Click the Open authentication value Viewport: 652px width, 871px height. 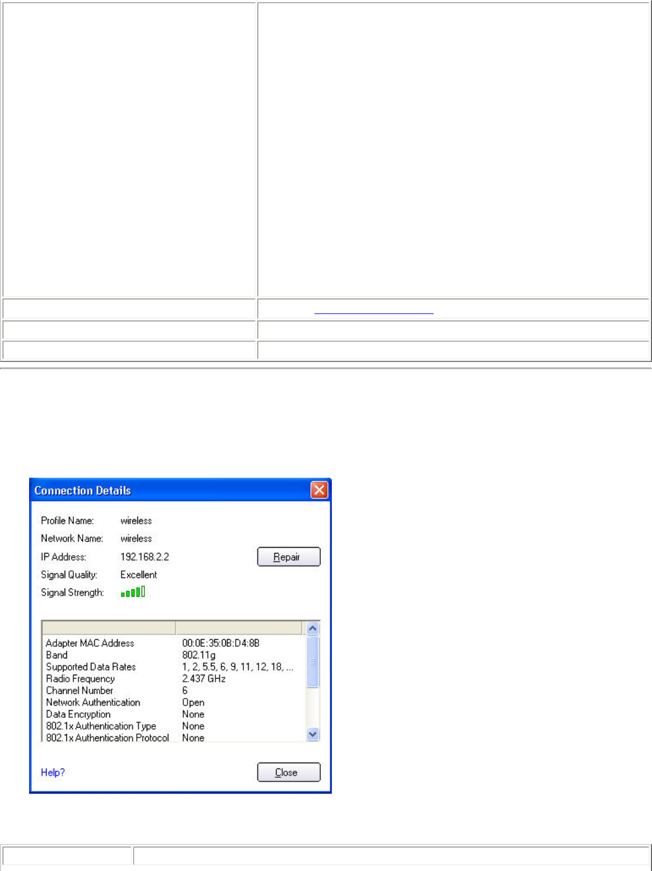193,702
